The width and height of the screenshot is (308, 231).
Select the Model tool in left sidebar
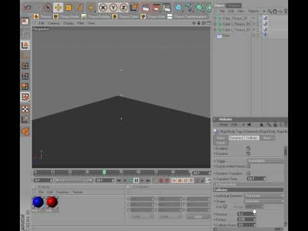pos(25,46)
